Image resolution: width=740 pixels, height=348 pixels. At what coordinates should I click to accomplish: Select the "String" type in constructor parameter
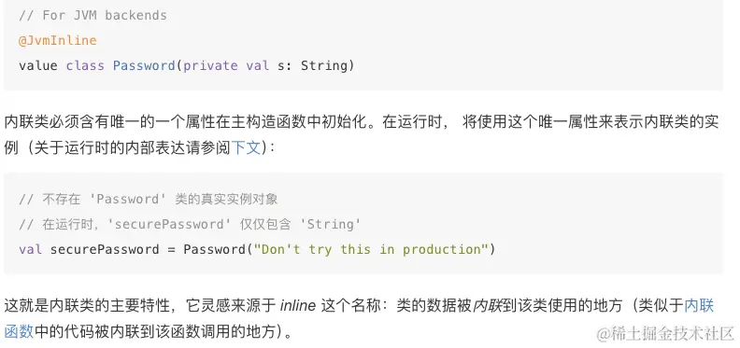click(x=323, y=65)
